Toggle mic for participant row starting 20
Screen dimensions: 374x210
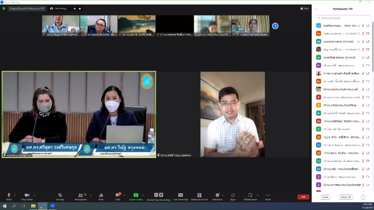363,169
